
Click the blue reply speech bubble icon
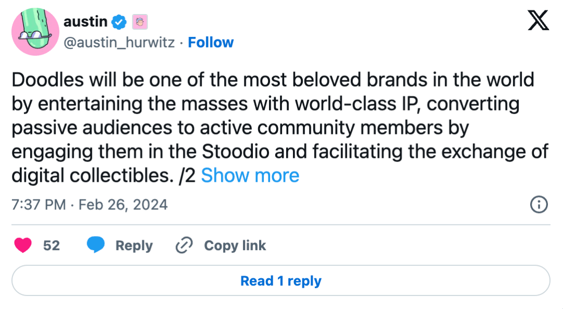click(96, 245)
